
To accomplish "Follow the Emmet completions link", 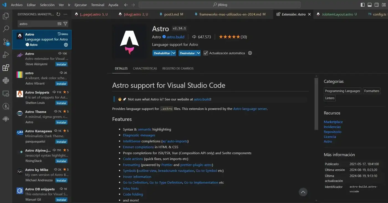I will 138,147.
